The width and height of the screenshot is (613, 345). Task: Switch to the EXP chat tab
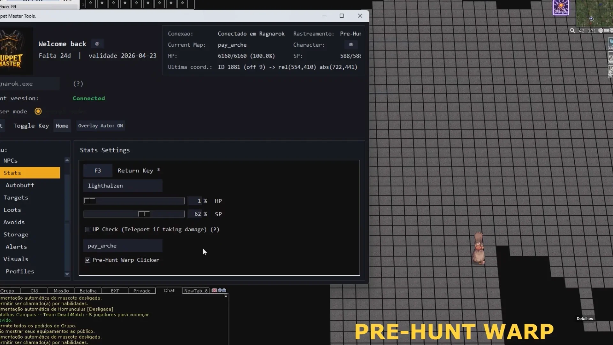coord(115,291)
